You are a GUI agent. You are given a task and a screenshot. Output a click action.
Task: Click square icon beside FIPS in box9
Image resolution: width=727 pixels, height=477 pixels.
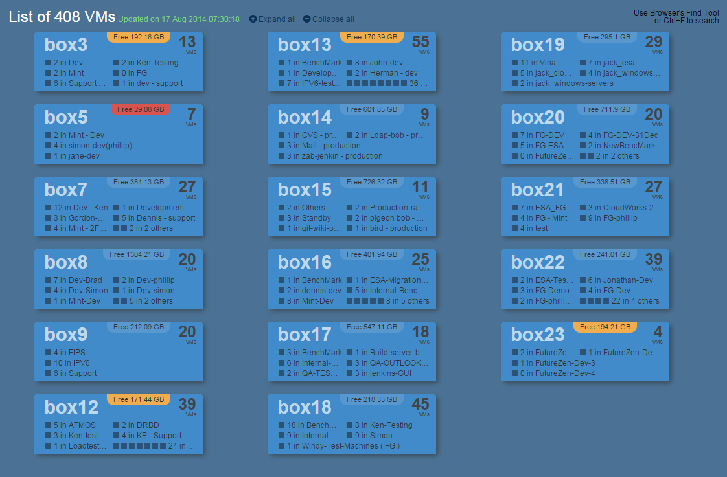(49, 353)
